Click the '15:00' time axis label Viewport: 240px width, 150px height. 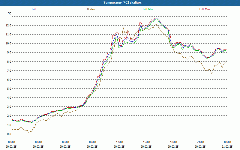pos(147,142)
